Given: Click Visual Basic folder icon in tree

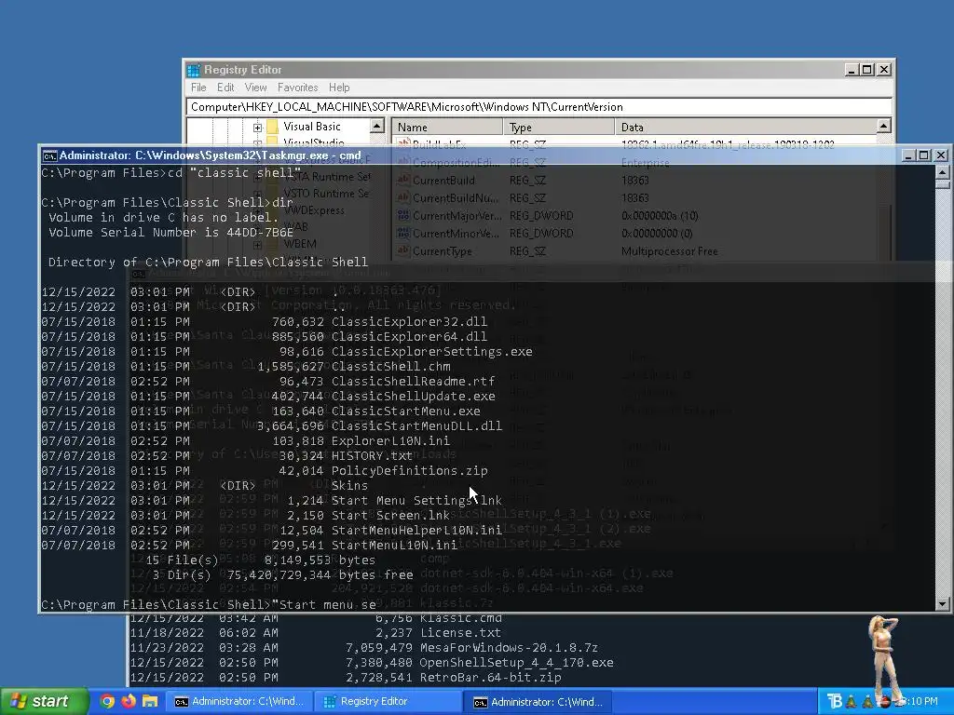Looking at the screenshot, I should pyautogui.click(x=273, y=127).
